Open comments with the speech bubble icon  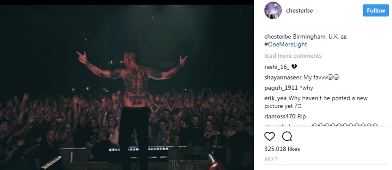click(x=287, y=136)
